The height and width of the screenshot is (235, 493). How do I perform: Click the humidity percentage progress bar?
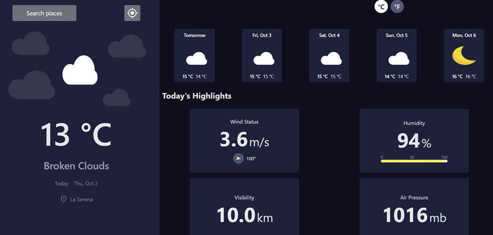414,161
